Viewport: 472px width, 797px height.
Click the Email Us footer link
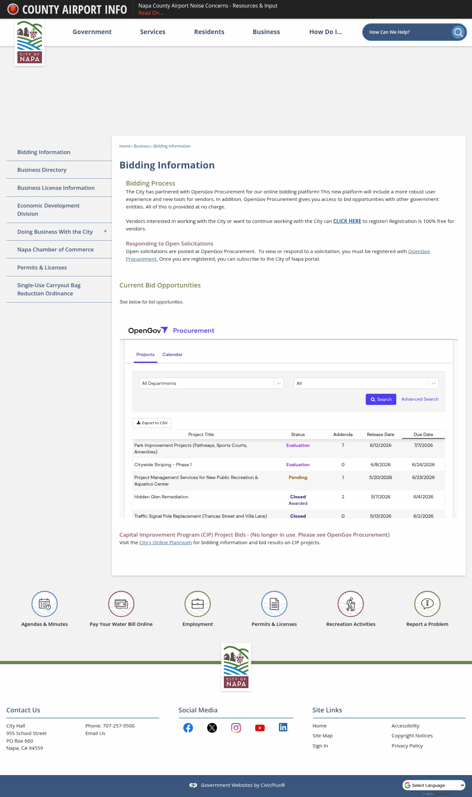coord(95,733)
